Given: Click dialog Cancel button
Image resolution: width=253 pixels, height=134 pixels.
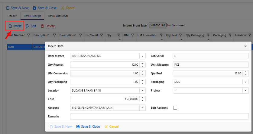Looking at the screenshot, I should pyautogui.click(x=112, y=126).
